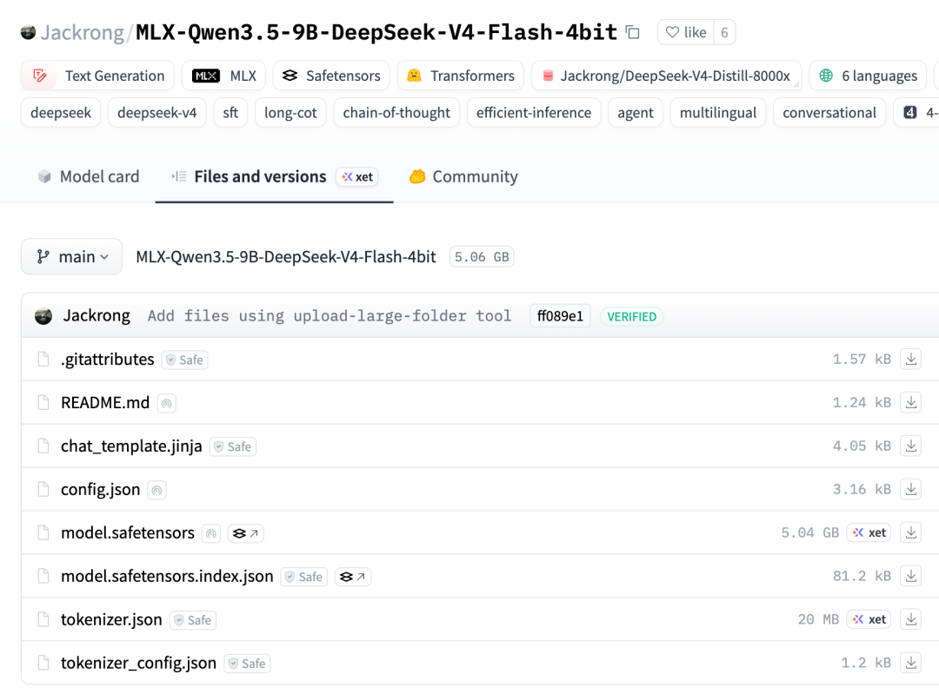Select the Safetensors tag
This screenshot has width=939, height=694.
tap(331, 76)
